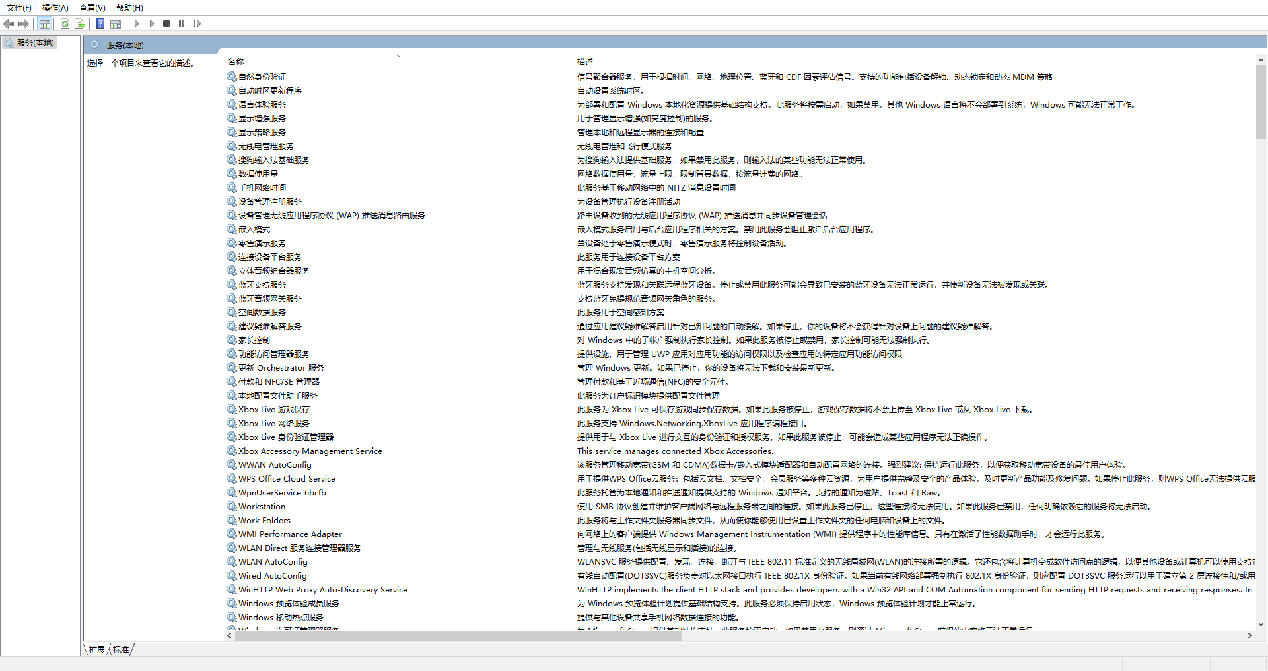Select the 付款和 NFC/SE 管理器 service name
1268x671 pixels.
coord(279,382)
